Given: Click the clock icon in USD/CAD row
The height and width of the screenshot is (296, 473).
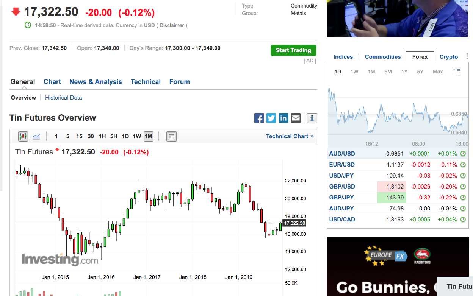Looking at the screenshot, I should click(x=463, y=220).
